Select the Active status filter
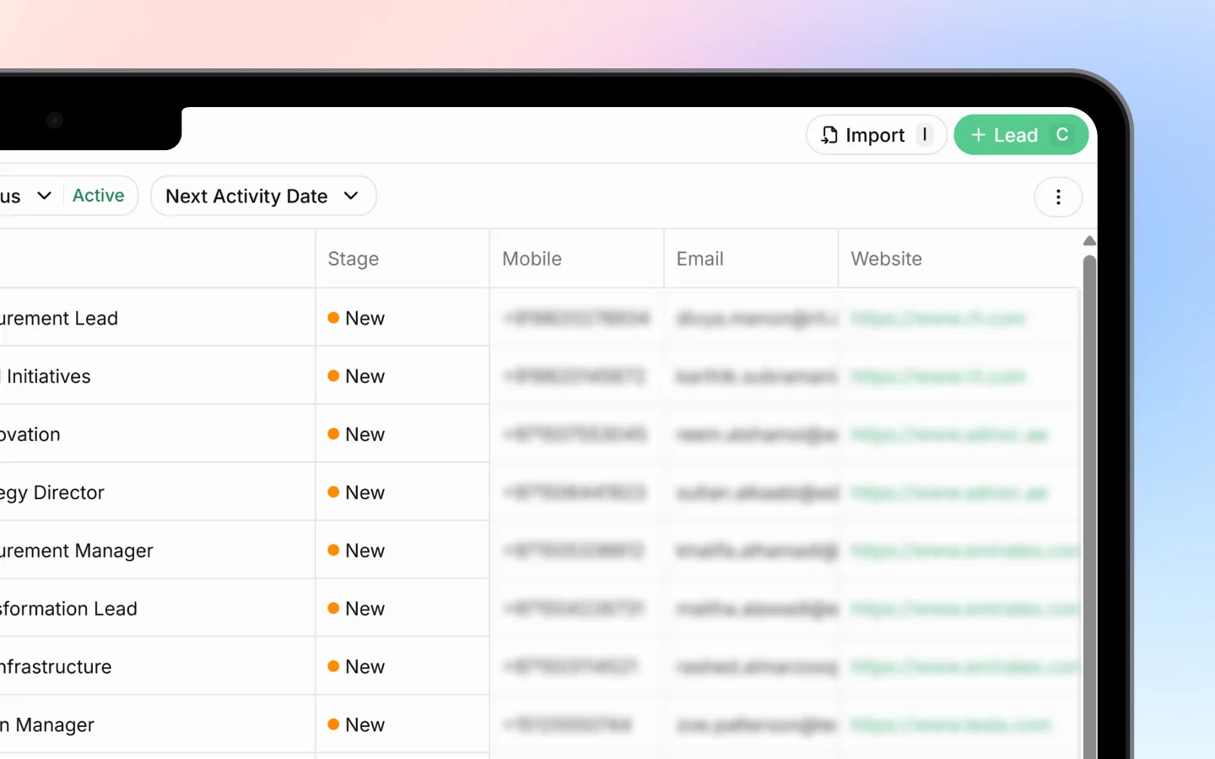The width and height of the screenshot is (1215, 759). [98, 196]
